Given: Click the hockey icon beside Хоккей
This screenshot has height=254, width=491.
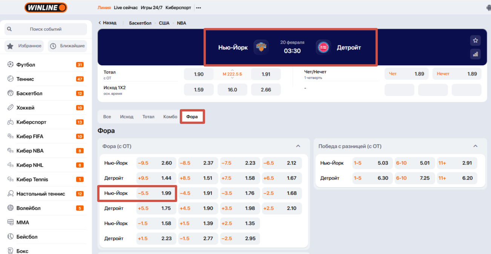Looking at the screenshot, I should [11, 108].
